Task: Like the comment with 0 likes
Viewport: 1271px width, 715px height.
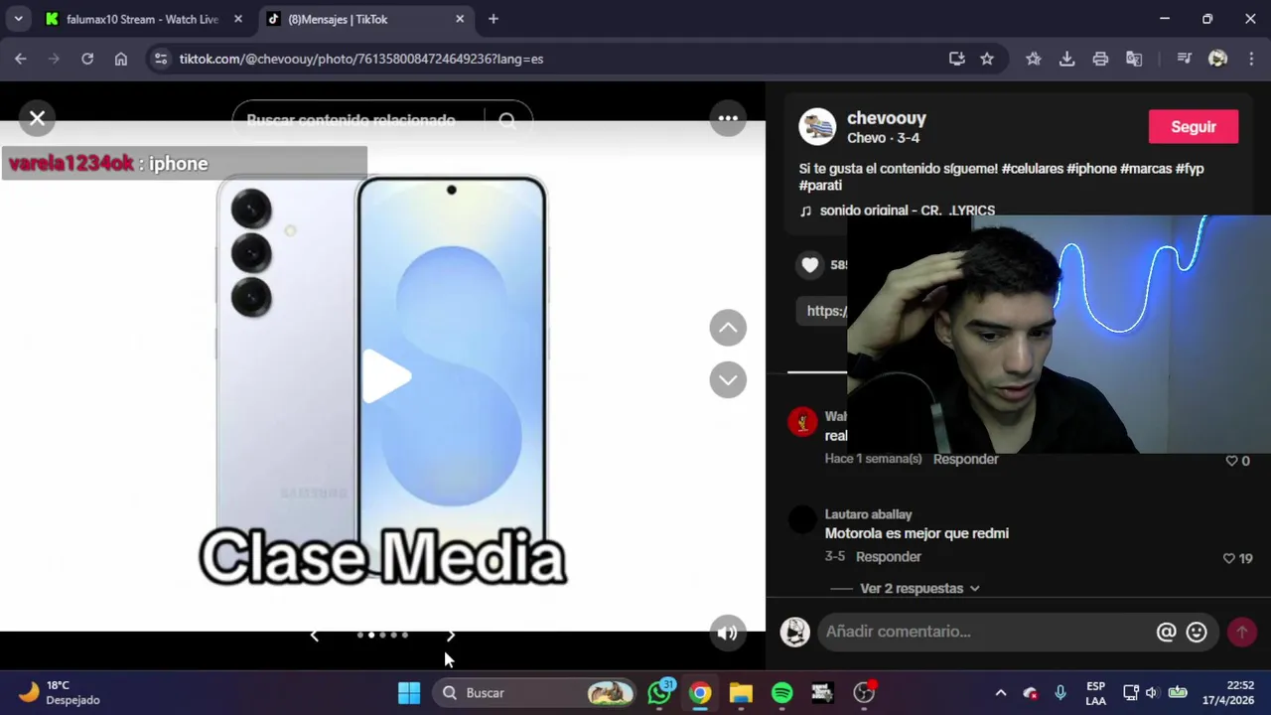Action: [x=1232, y=461]
